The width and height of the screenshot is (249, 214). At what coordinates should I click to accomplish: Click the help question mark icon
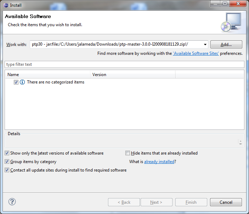(x=12, y=202)
